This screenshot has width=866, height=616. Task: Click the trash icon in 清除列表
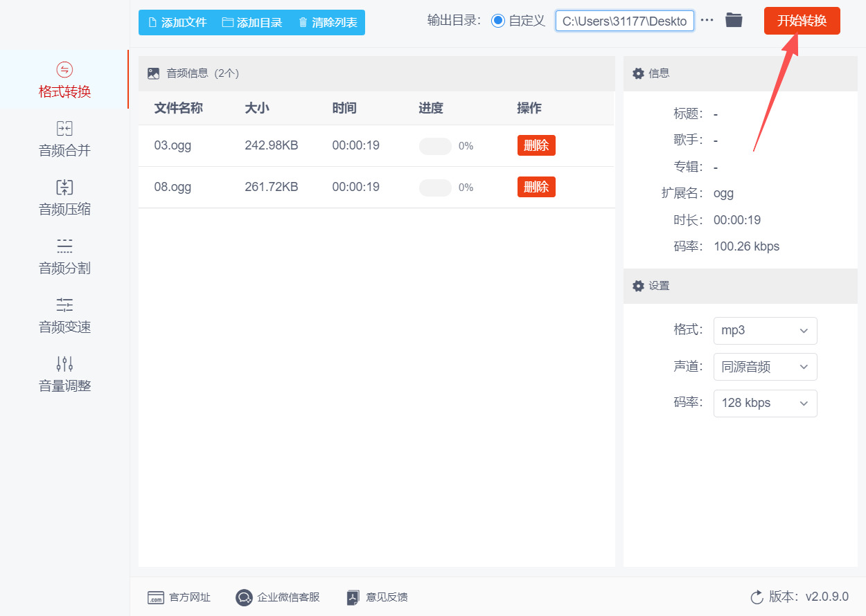[303, 22]
